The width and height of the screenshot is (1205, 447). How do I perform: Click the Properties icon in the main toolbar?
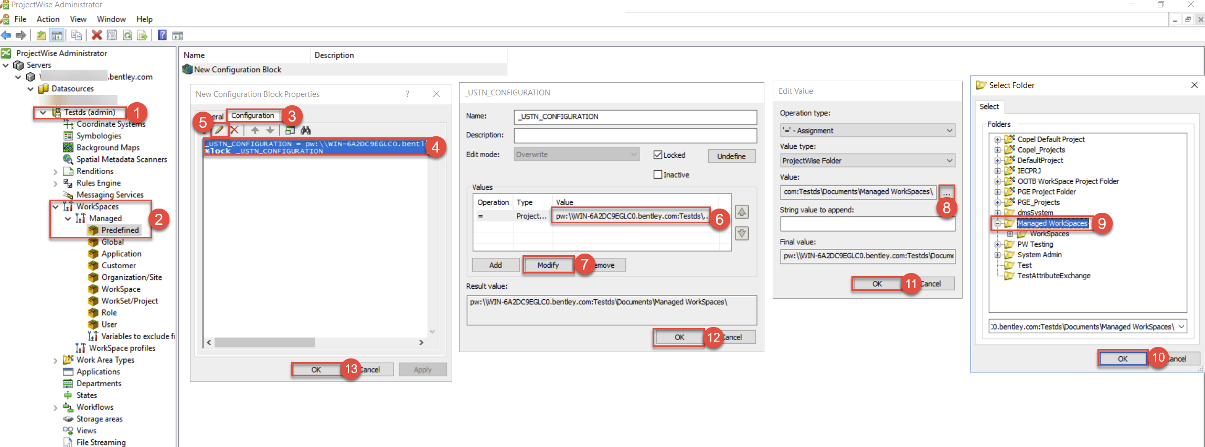(x=112, y=35)
